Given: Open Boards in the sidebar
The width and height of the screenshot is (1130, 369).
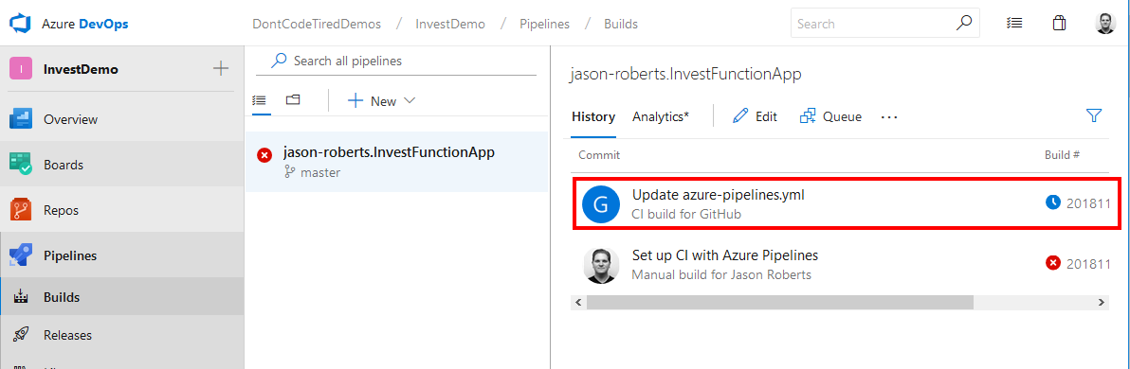Looking at the screenshot, I should tap(121, 165).
